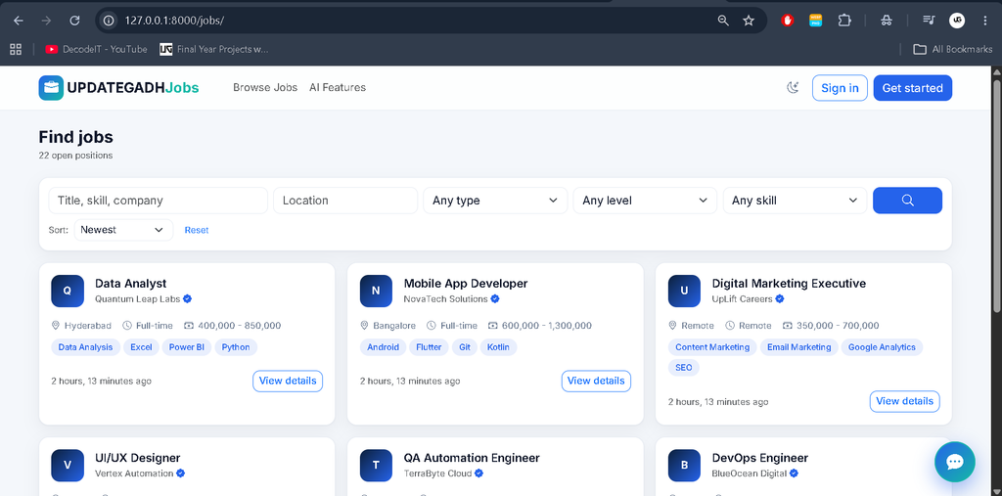The image size is (1002, 496).
Task: Click the Kotlin skill tag
Action: (x=498, y=347)
